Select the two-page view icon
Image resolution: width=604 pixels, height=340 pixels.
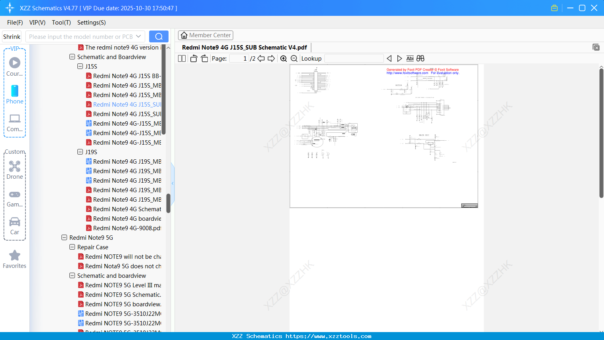[x=182, y=58]
